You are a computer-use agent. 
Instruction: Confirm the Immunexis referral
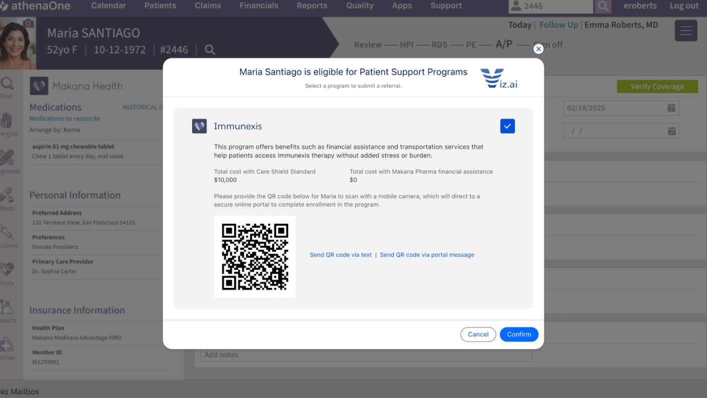pos(519,334)
